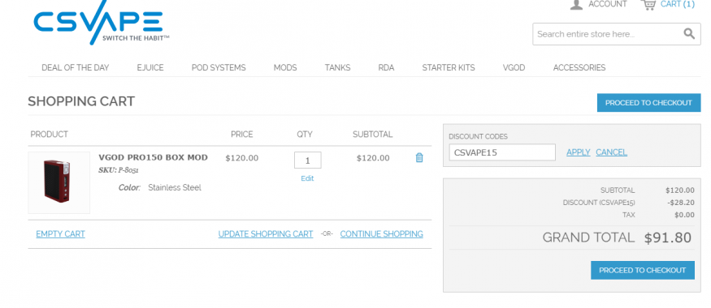Cancel the discount code
The width and height of the screenshot is (711, 308).
pos(611,152)
